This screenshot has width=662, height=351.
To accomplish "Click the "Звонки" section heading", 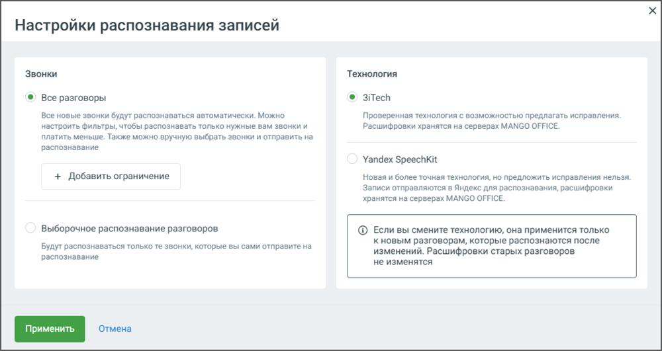I will (x=41, y=74).
